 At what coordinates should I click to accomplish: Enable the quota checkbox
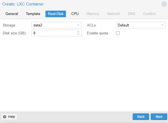[x=118, y=33]
